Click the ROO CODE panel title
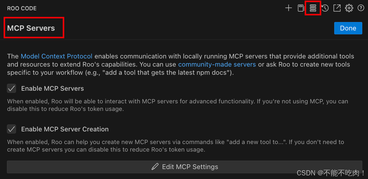 [x=22, y=8]
